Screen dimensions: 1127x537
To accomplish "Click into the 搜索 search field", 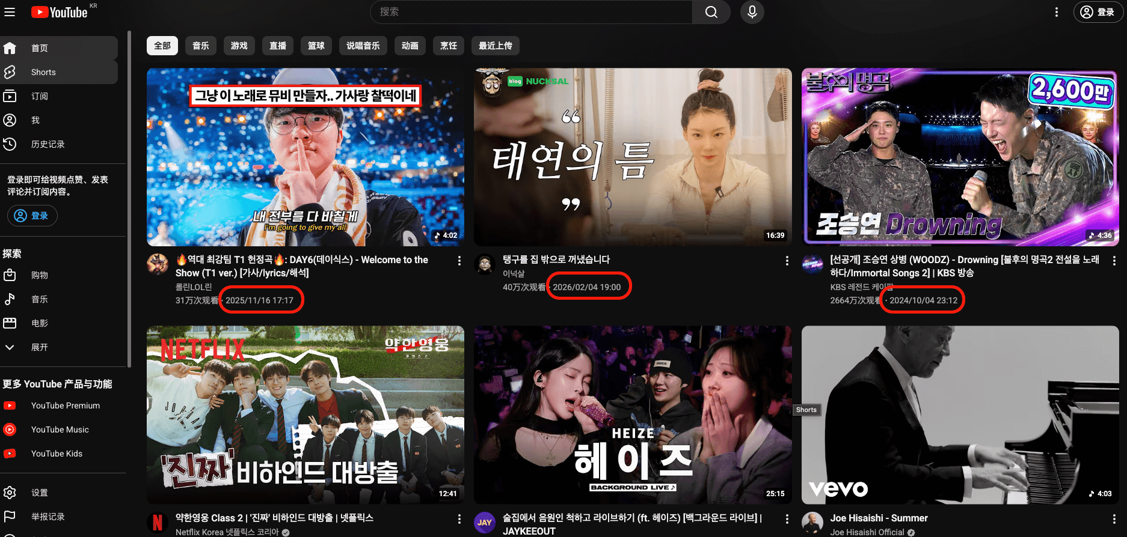I will click(529, 12).
